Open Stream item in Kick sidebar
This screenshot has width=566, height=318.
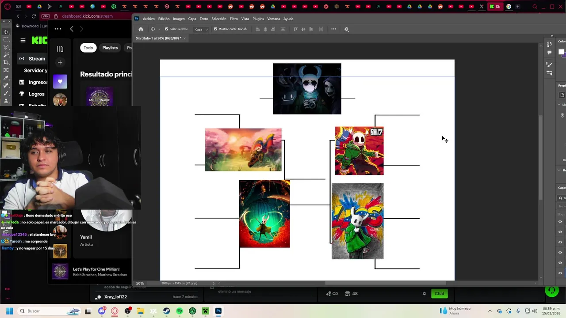(x=32, y=59)
